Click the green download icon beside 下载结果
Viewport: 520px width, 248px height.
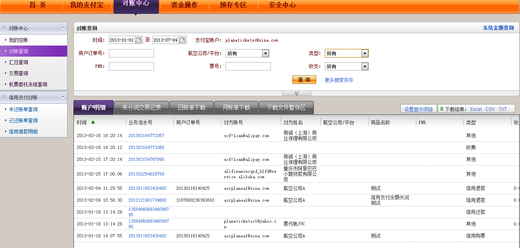coord(442,109)
